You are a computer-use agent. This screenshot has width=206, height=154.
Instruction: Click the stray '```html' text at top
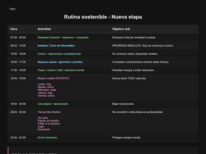coord(11,9)
